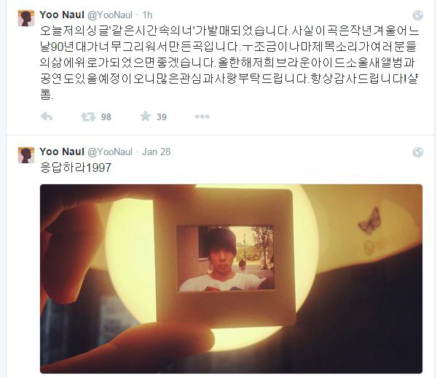Favorite the first tweet using the star
The height and width of the screenshot is (378, 437).
pos(146,117)
